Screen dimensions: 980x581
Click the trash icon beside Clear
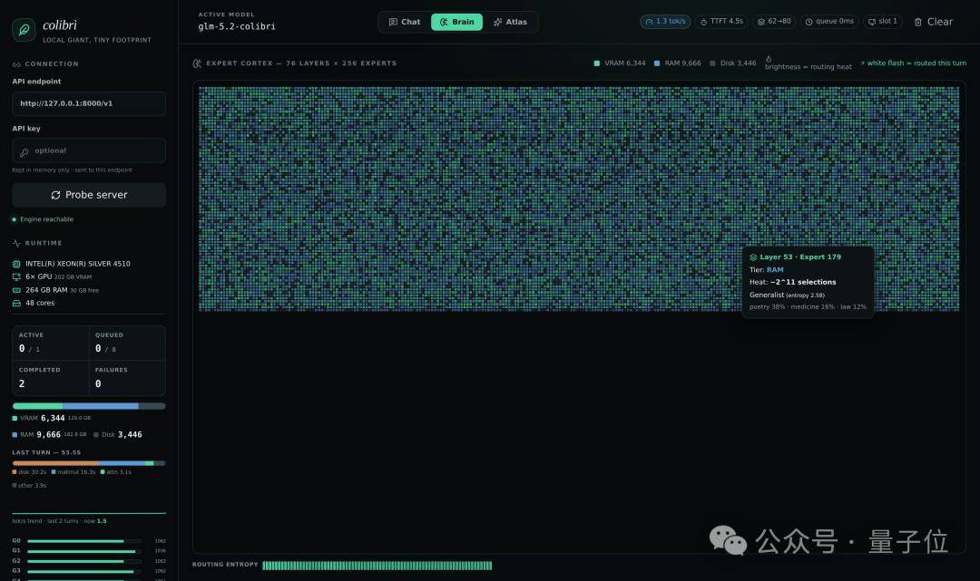[x=918, y=22]
